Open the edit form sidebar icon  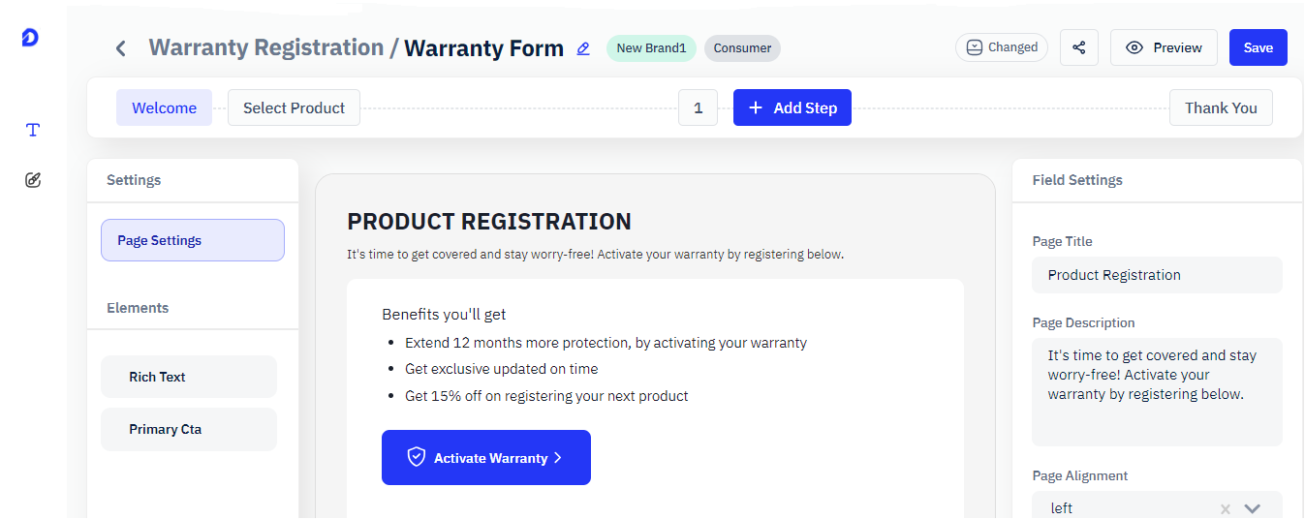tap(33, 179)
